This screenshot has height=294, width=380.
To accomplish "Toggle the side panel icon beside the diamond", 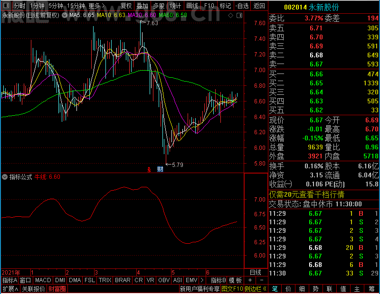I will pyautogui.click(x=239, y=16).
